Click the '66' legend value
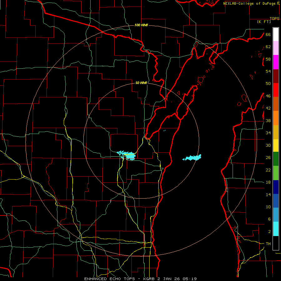 tap(268, 34)
